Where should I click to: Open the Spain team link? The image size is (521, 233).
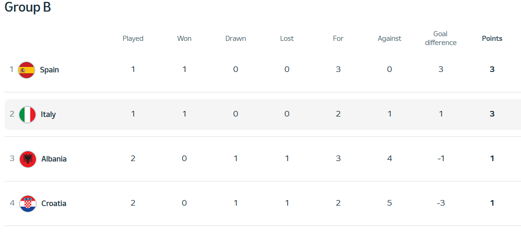click(49, 70)
